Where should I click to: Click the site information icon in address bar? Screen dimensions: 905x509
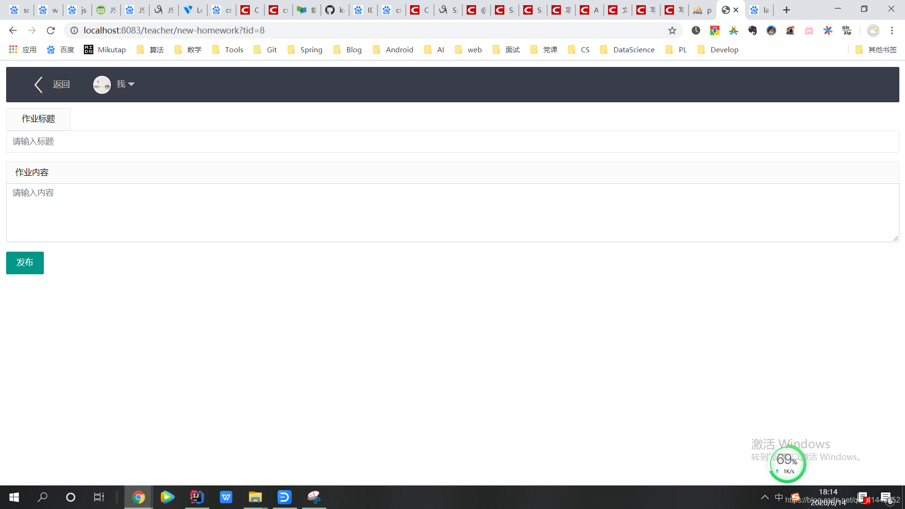tap(74, 31)
